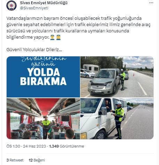Click the 24 Haz 2023 date

point(34,146)
